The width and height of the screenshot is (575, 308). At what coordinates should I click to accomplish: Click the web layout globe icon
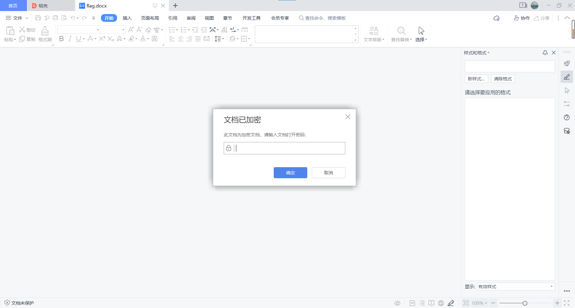coord(441,303)
